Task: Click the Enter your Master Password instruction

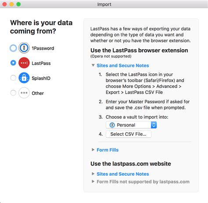Action: pyautogui.click(x=147, y=105)
